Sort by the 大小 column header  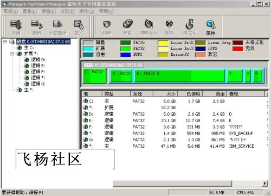(165, 94)
